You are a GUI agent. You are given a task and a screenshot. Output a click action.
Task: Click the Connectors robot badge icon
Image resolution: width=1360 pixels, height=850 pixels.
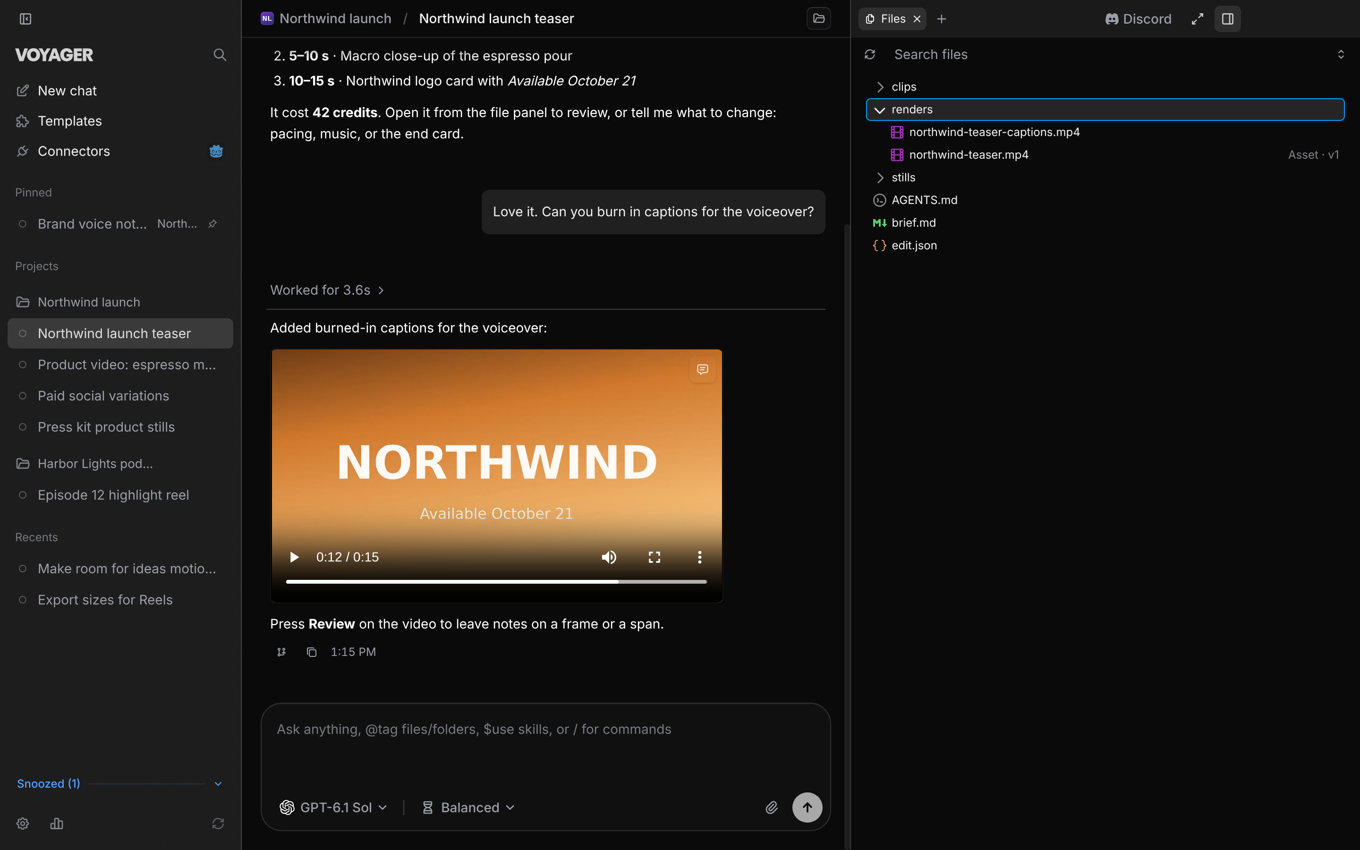coord(216,151)
